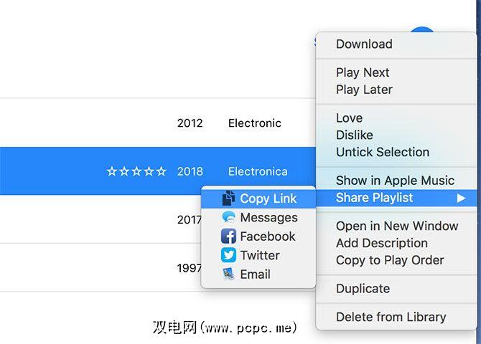
Task: Expand the Share Playlist submenu arrow
Action: (461, 198)
